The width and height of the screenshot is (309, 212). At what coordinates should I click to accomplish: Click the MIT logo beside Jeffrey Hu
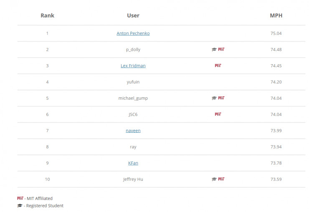click(221, 179)
